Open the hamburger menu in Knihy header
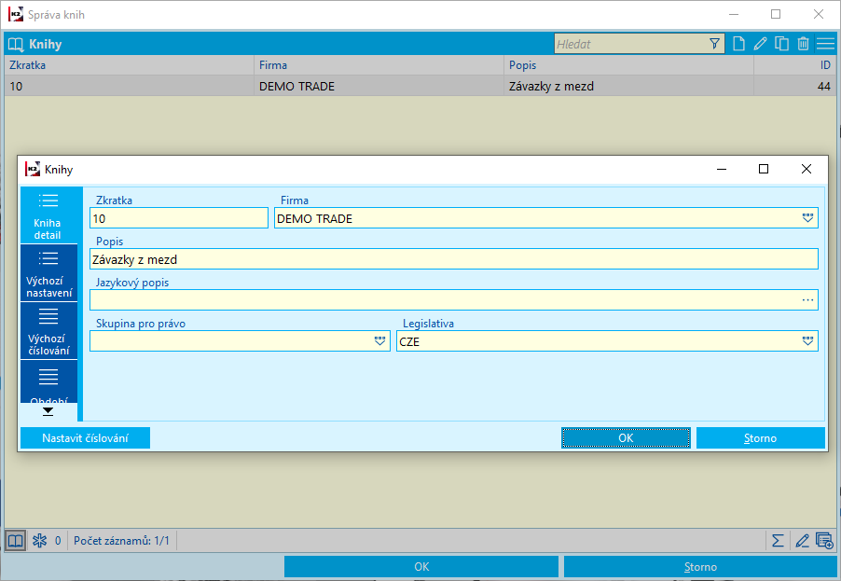Image resolution: width=841 pixels, height=581 pixels. pyautogui.click(x=825, y=44)
